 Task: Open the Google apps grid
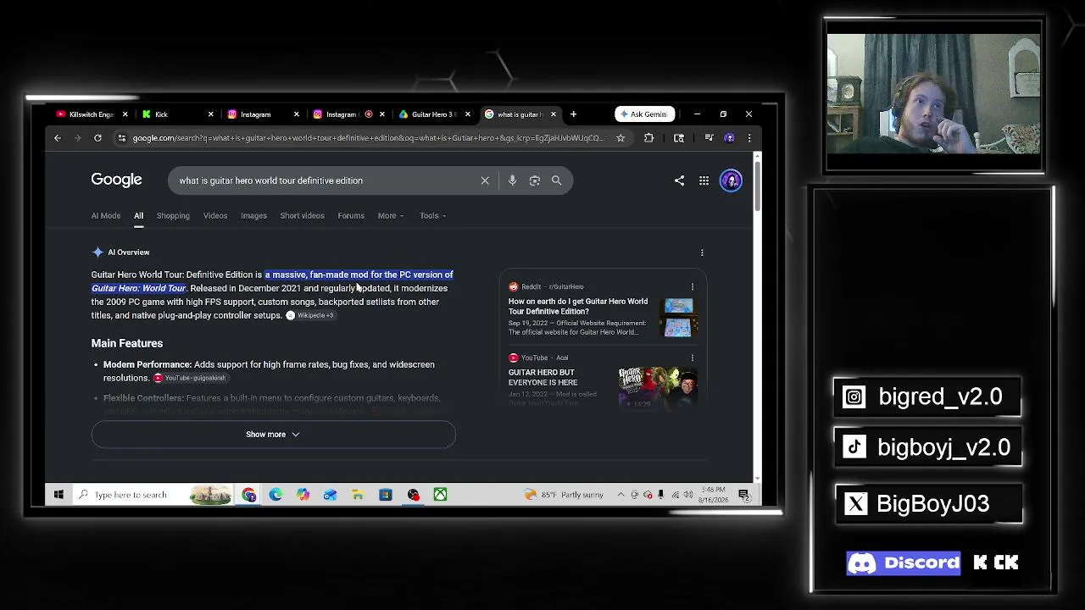(704, 180)
